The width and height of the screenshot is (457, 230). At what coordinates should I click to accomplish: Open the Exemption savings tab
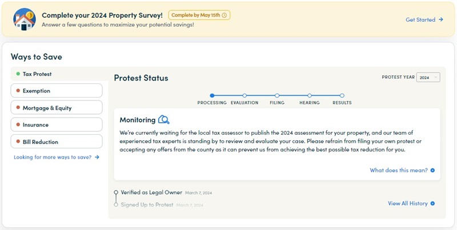click(x=57, y=91)
